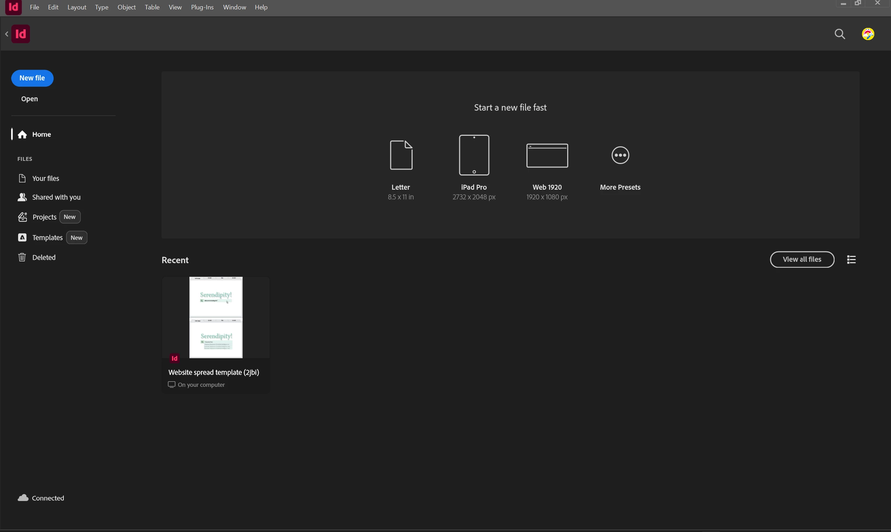Viewport: 891px width, 532px height.
Task: Go to Templates in sidebar
Action: [47, 238]
